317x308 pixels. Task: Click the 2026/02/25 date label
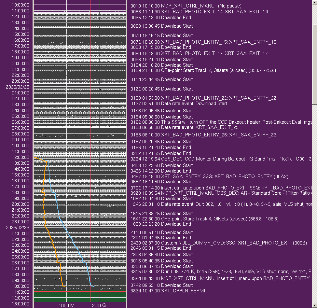click(x=18, y=87)
